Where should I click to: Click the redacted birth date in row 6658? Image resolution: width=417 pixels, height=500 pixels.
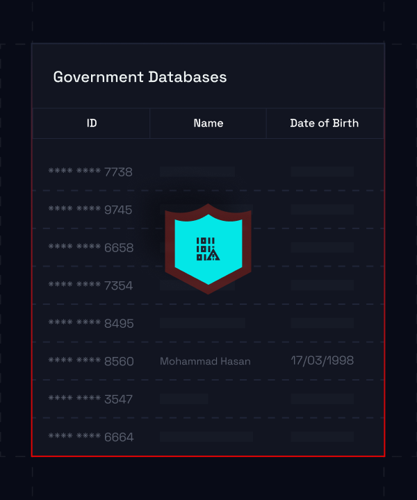tap(322, 247)
